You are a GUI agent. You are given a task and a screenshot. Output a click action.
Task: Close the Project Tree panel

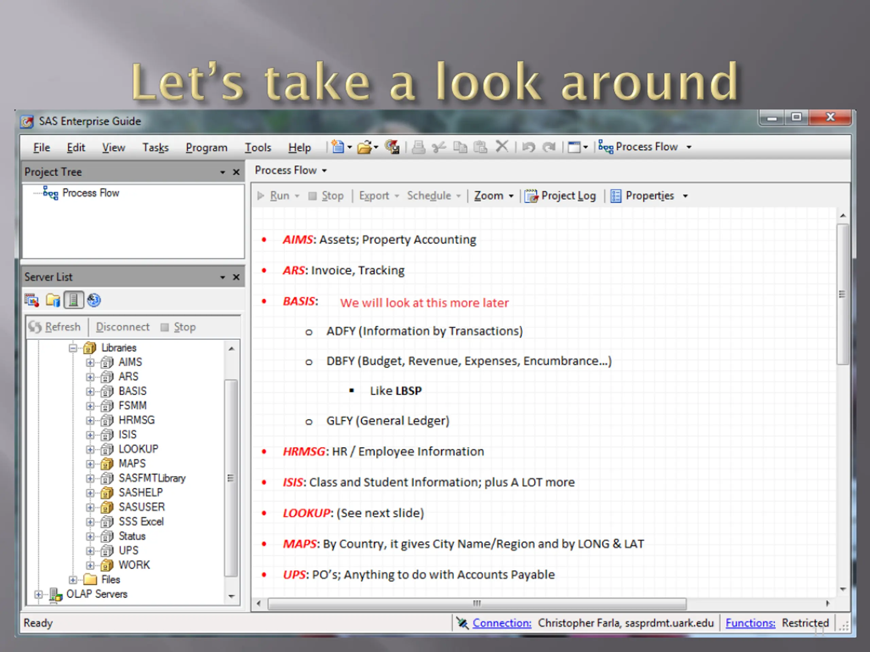236,172
